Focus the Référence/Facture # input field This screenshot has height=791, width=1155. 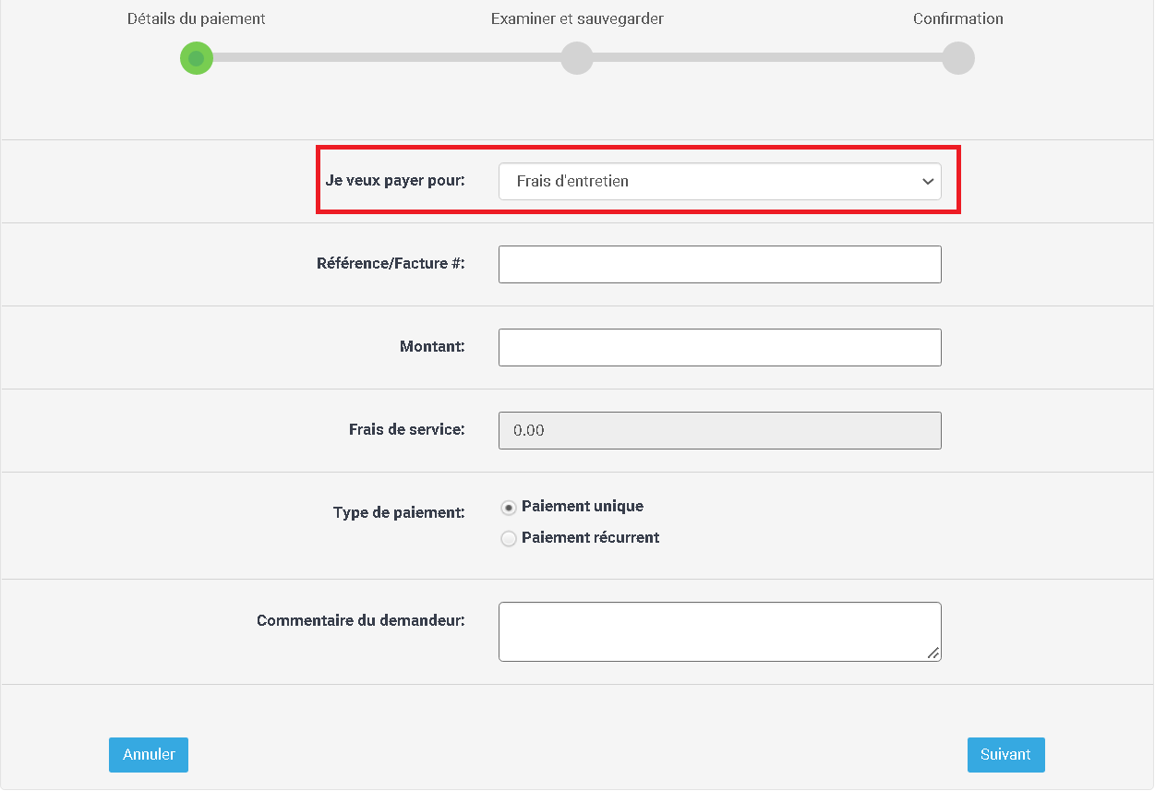click(719, 265)
